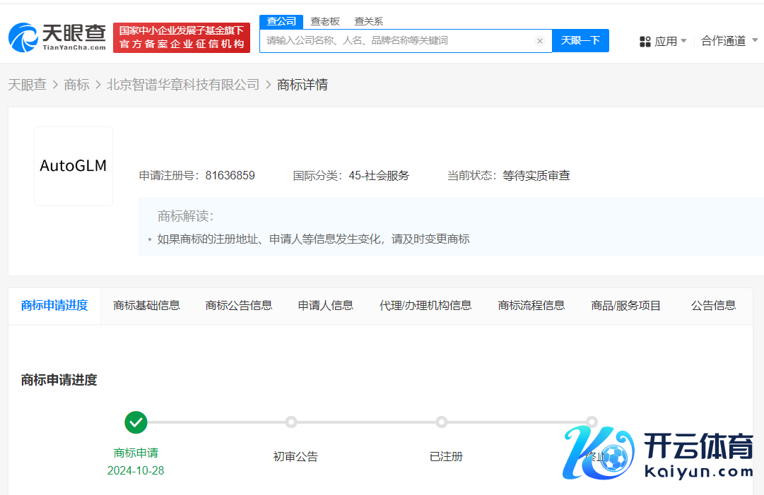Screen dimensions: 764x495
Task: Select the 查关系 search tab
Action: tap(368, 21)
